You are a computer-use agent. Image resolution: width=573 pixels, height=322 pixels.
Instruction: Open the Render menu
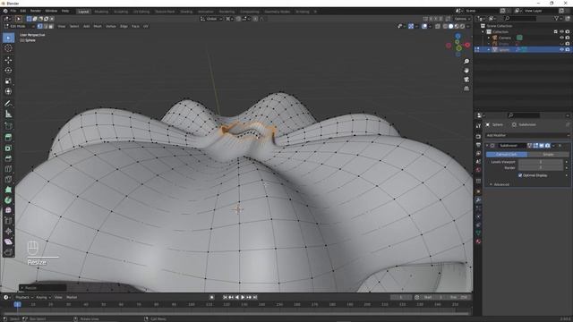(36, 11)
